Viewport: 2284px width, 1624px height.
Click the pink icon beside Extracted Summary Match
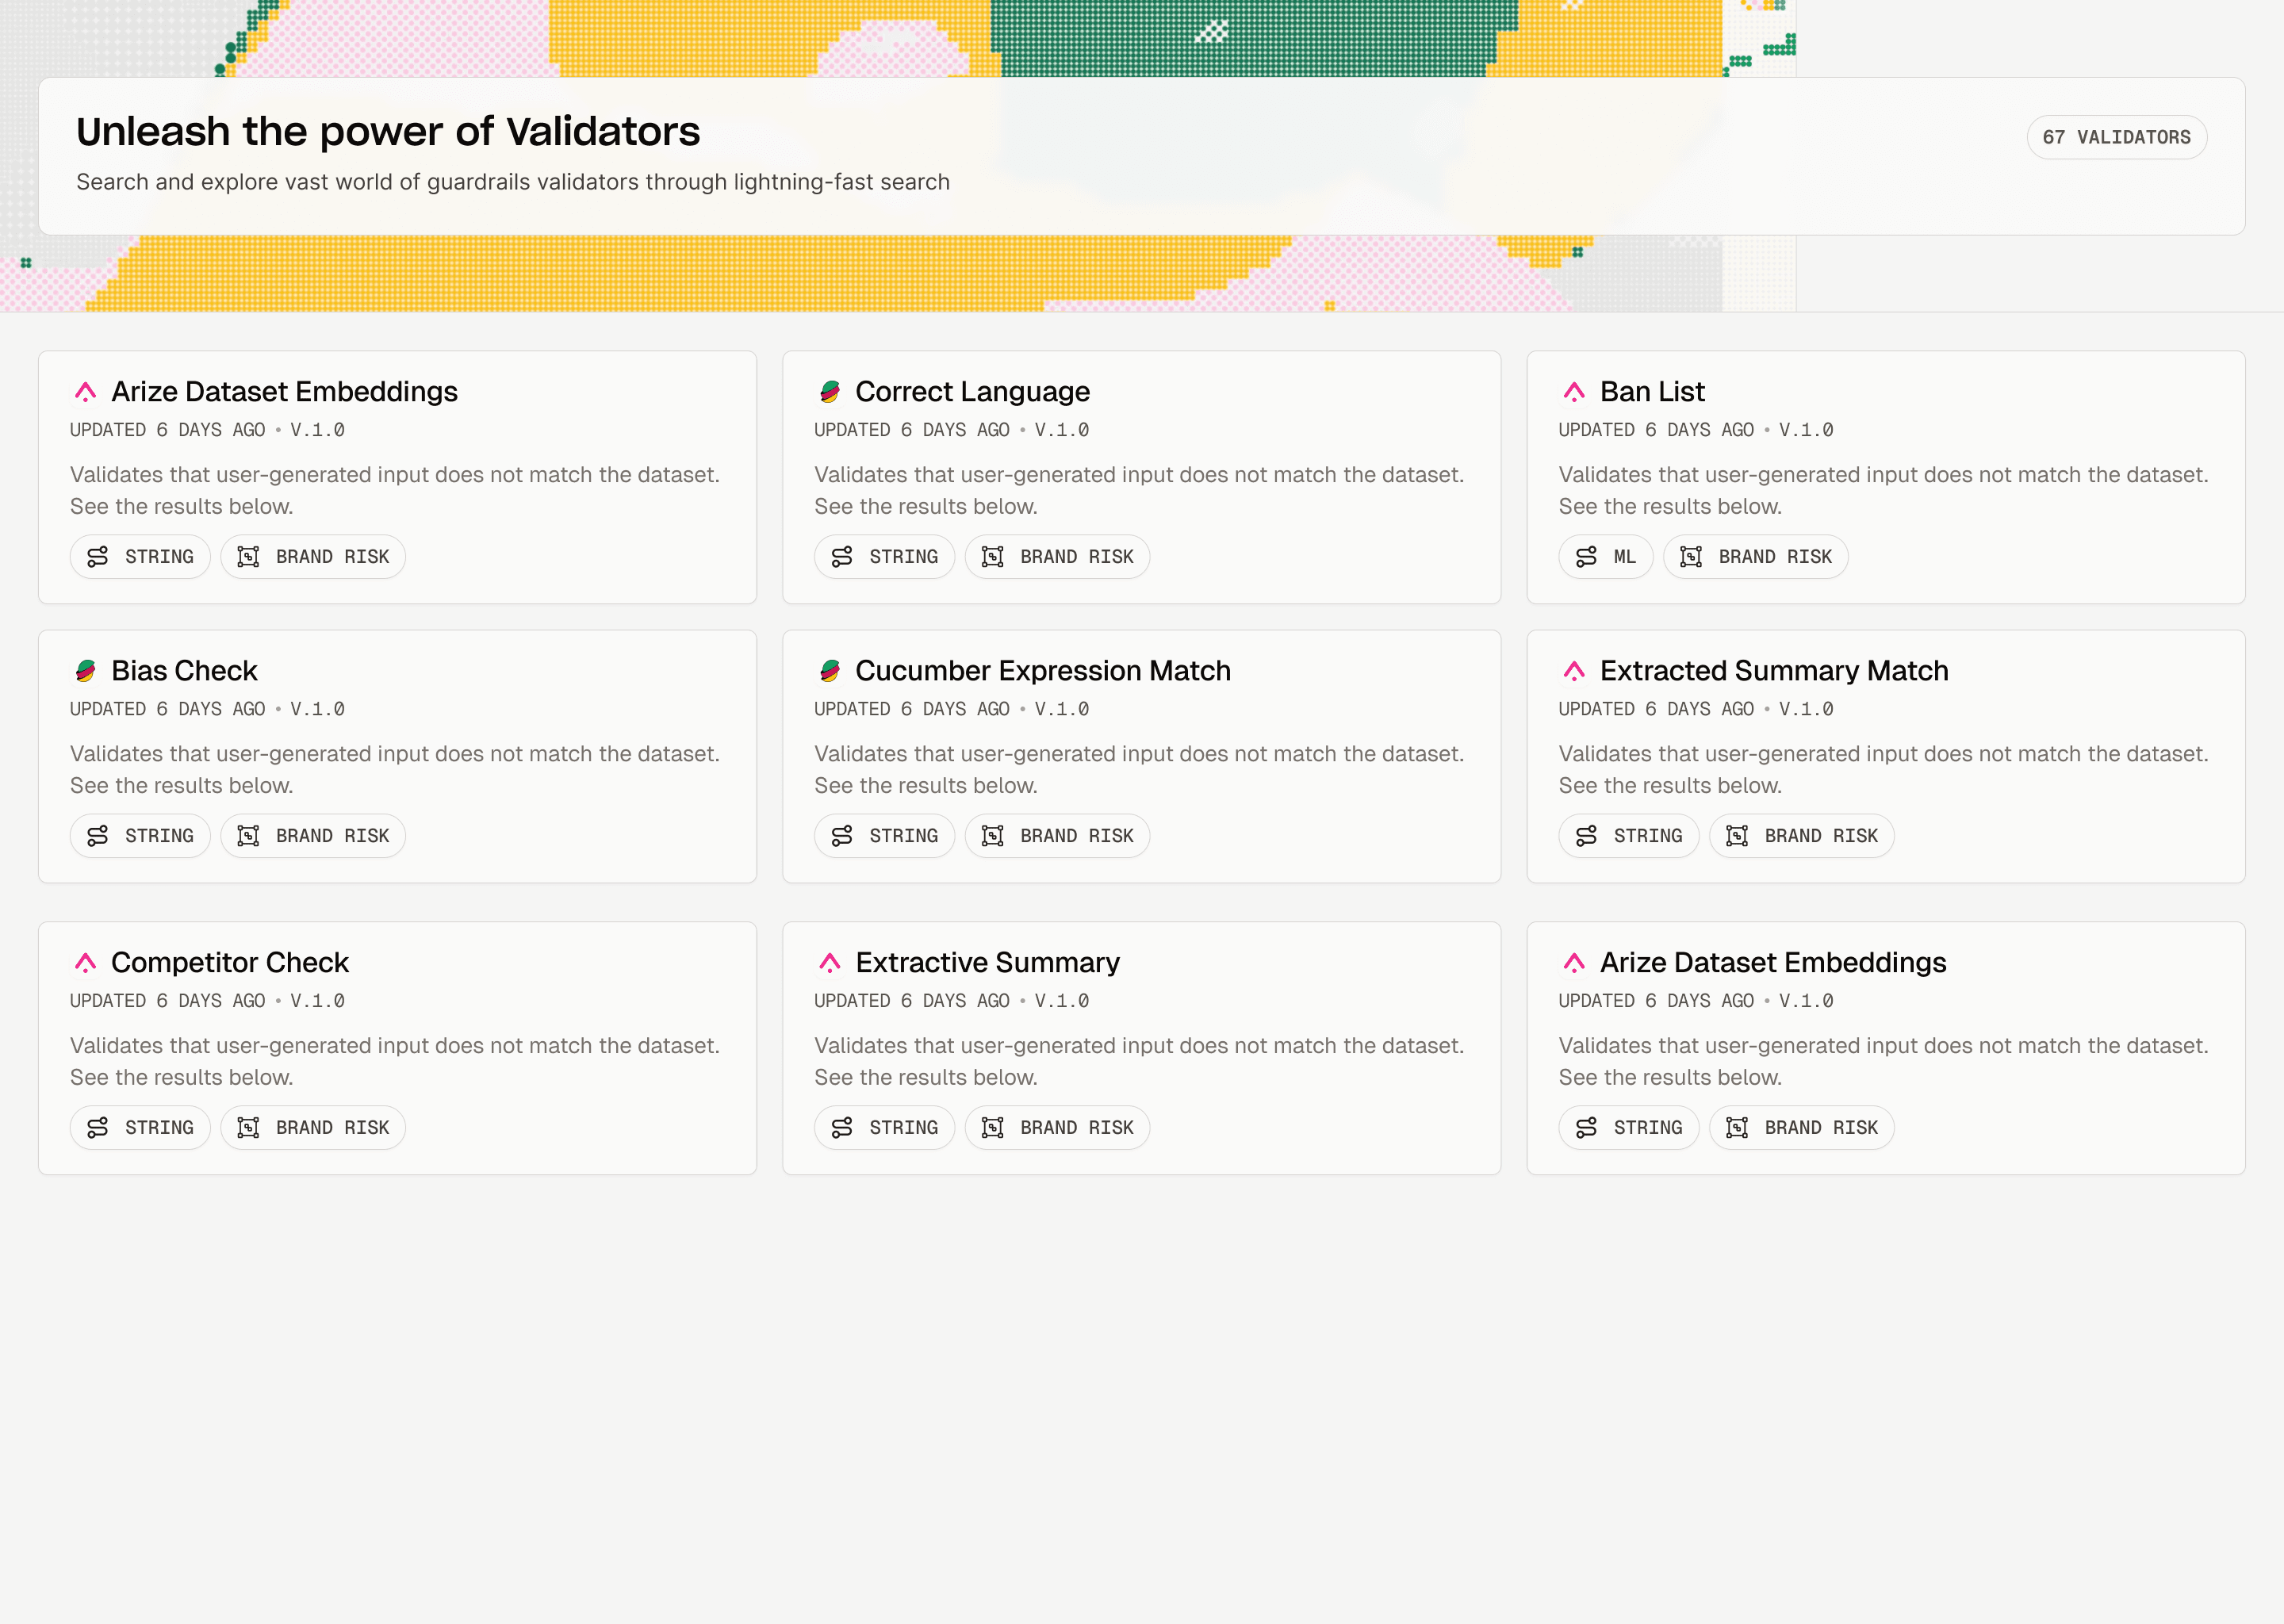(x=1574, y=671)
